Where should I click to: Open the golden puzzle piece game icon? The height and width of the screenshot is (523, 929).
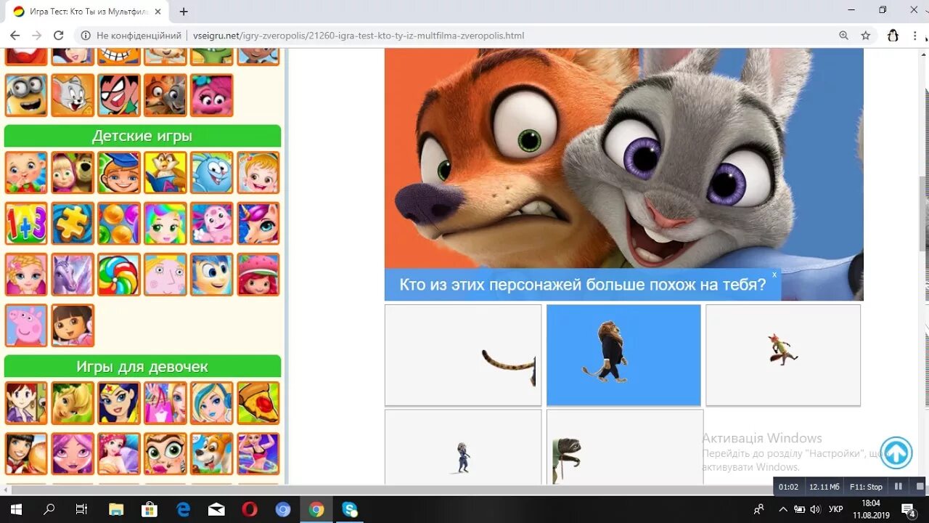(x=73, y=224)
